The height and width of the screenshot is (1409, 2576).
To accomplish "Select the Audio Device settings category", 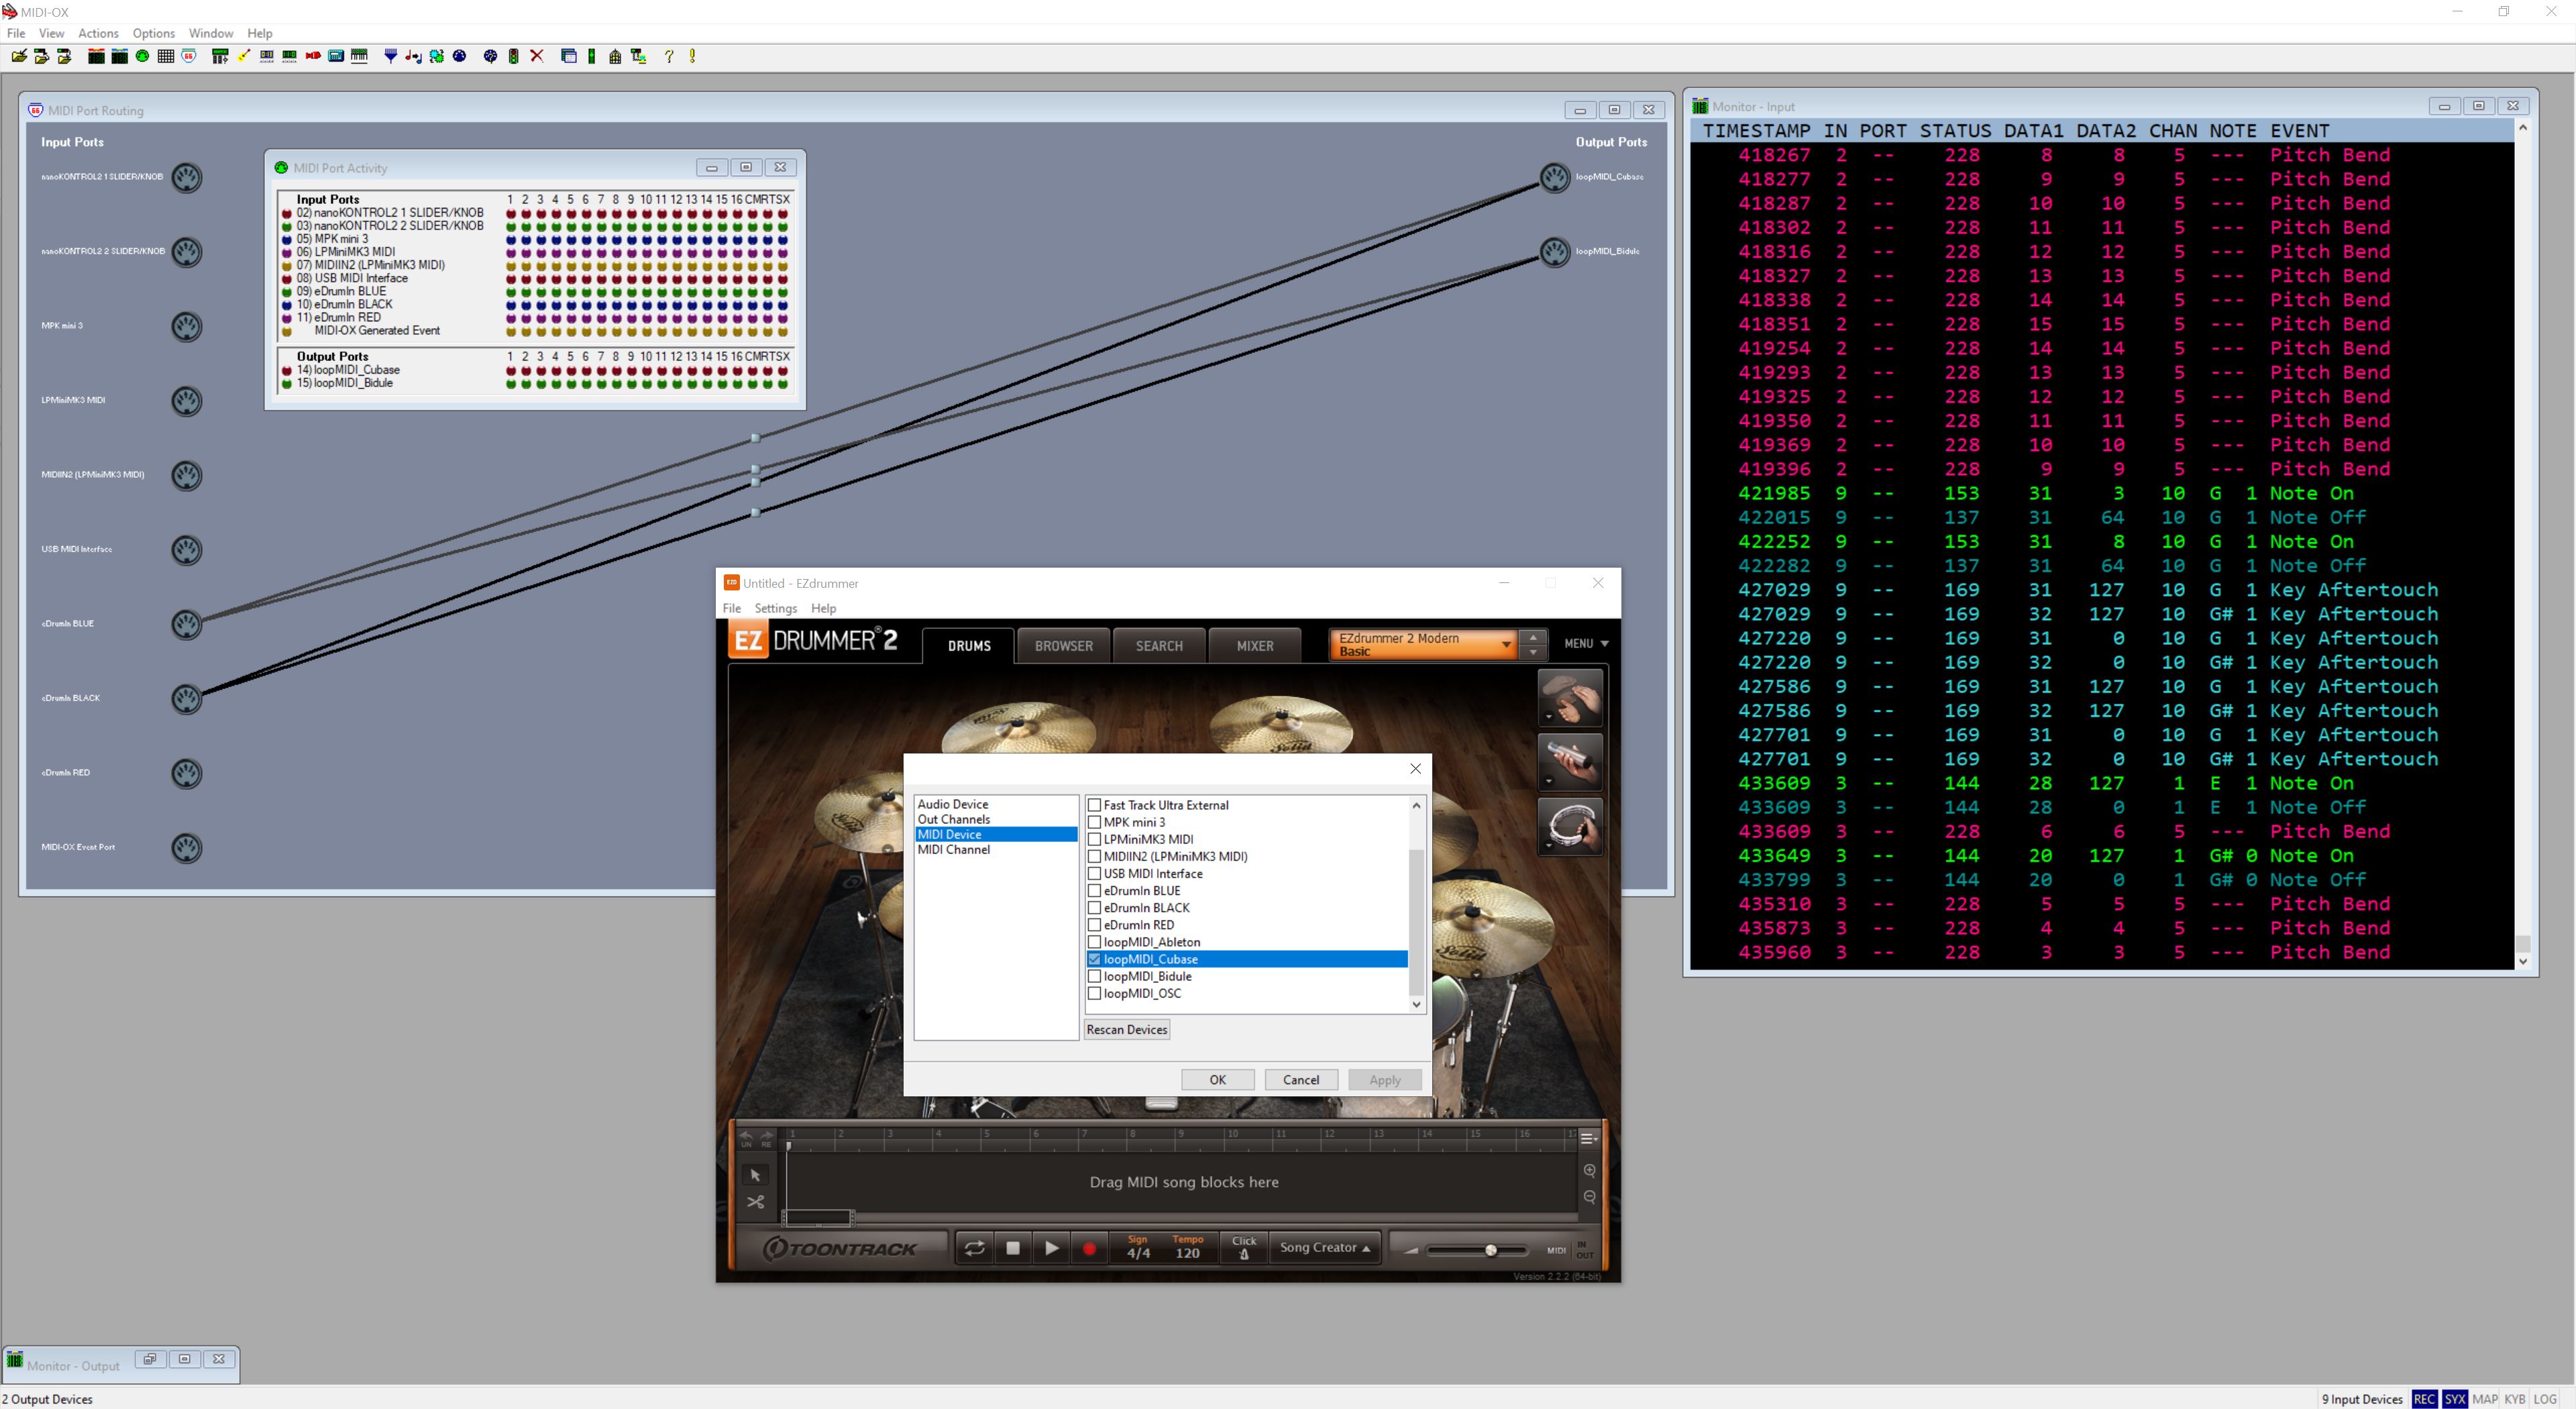I will (952, 804).
